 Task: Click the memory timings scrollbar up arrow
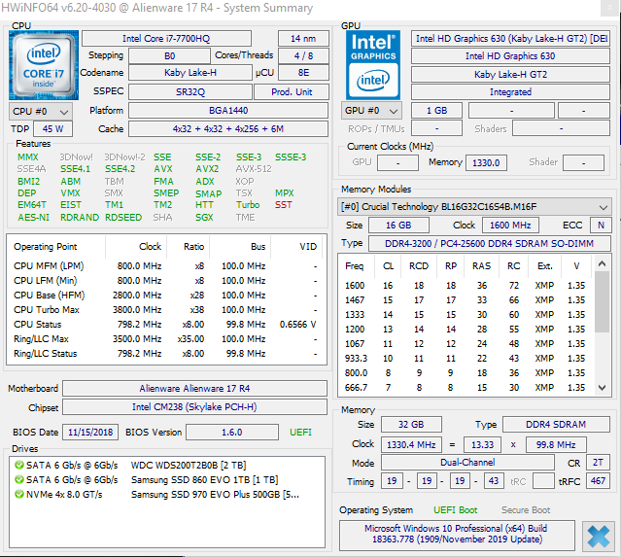click(602, 263)
